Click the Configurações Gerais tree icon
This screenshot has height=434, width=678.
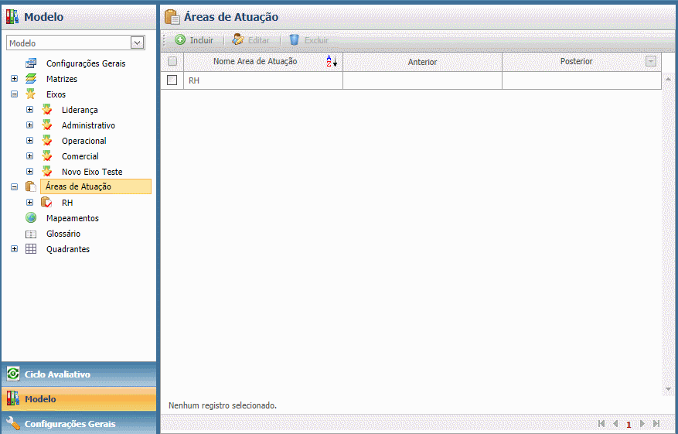[31, 63]
